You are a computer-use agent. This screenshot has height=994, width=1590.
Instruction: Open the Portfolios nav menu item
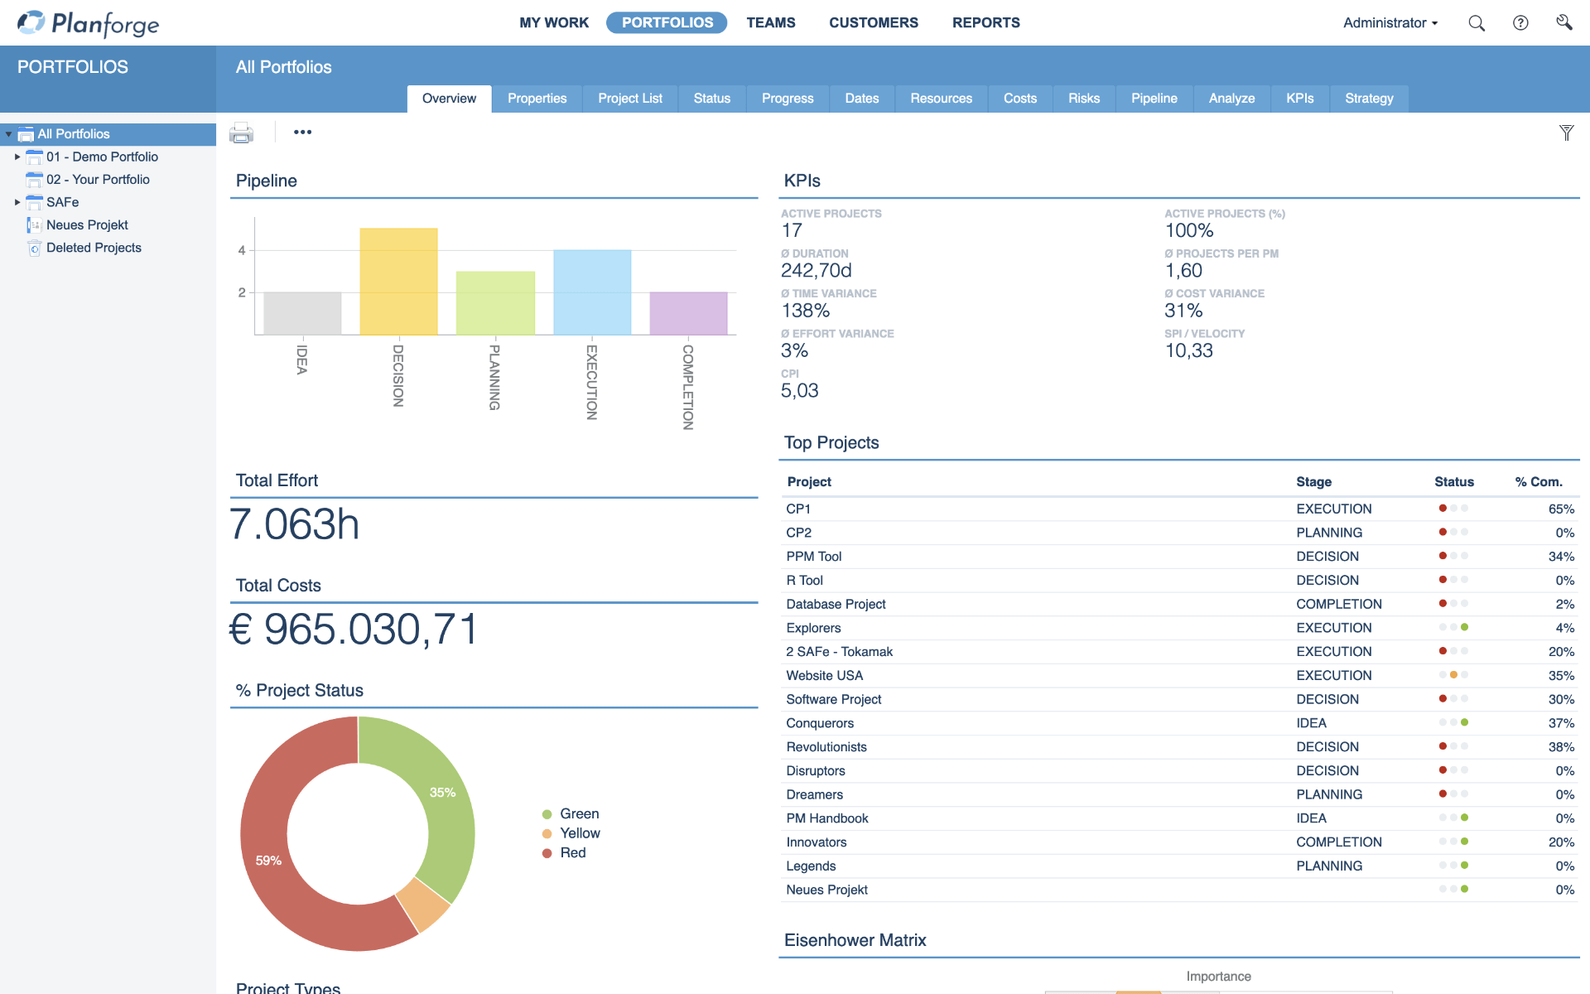point(667,22)
